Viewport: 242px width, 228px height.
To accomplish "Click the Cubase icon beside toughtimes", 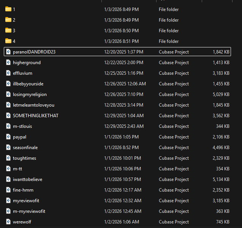I will (x=8, y=158).
